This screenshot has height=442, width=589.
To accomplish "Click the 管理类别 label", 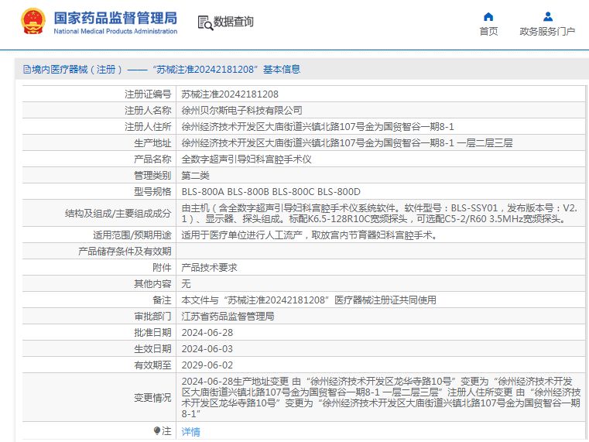I will 152,176.
